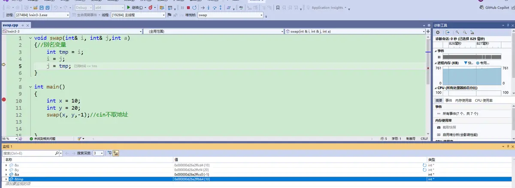Switch to 事件 diagnostics tab
Screen dimensions: 515x188
click(x=448, y=100)
